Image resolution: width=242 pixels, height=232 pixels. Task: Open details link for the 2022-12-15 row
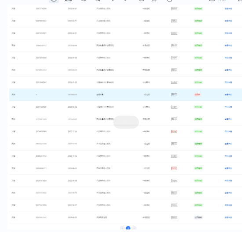228,131
